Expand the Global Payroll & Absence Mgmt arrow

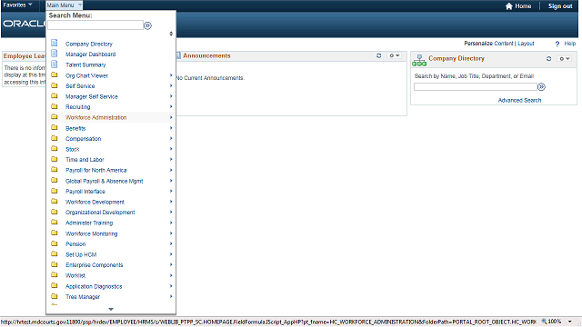click(x=171, y=181)
